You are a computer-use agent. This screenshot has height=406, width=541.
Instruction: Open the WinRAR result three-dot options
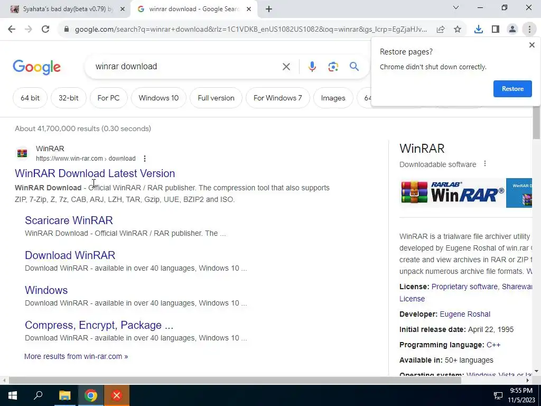[145, 159]
